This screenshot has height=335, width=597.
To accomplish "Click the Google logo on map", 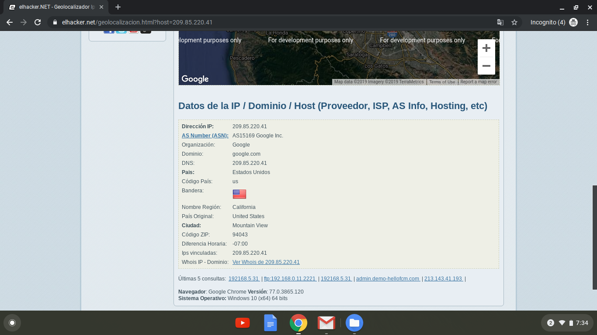I will point(195,79).
